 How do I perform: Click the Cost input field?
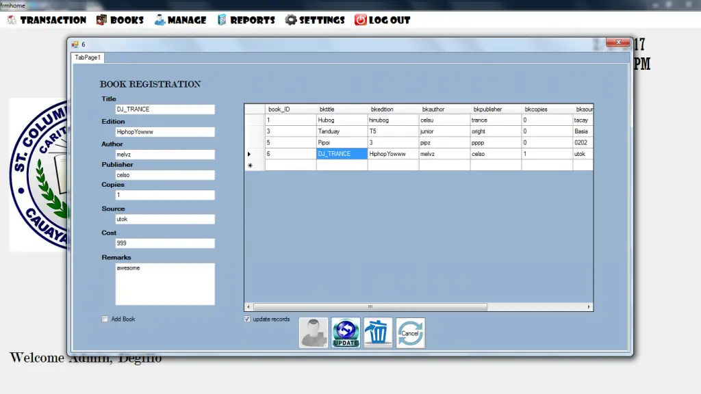point(165,244)
